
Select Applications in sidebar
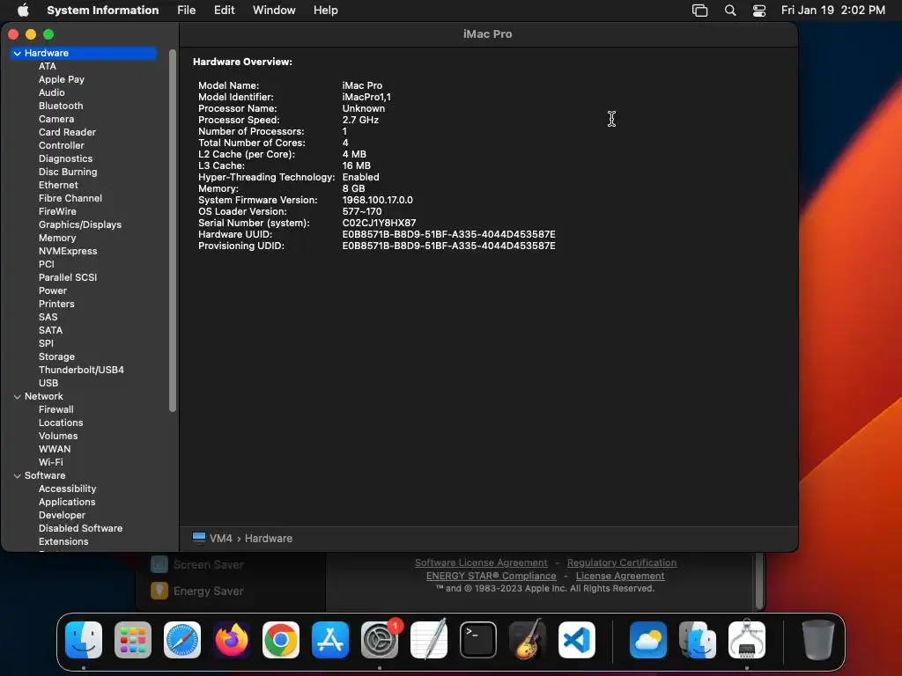pyautogui.click(x=67, y=503)
